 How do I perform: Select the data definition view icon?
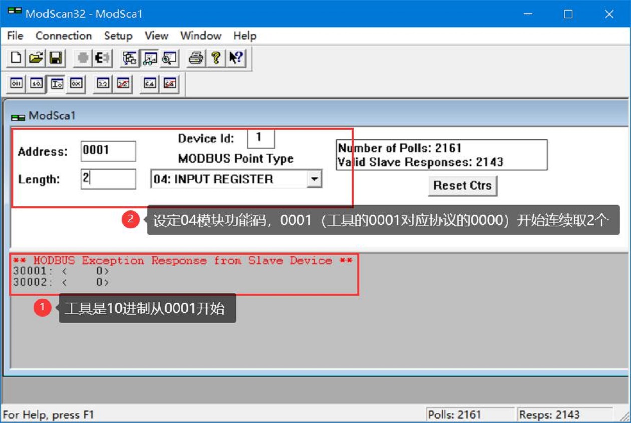pyautogui.click(x=129, y=58)
